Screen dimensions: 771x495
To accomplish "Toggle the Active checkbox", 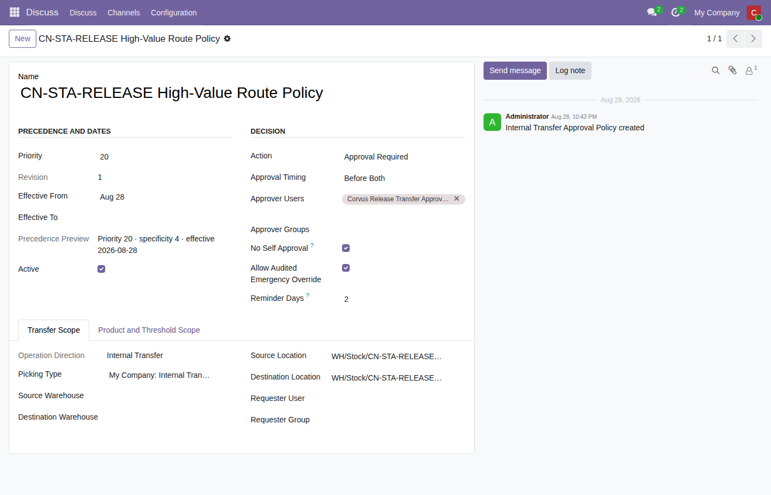I will click(101, 269).
